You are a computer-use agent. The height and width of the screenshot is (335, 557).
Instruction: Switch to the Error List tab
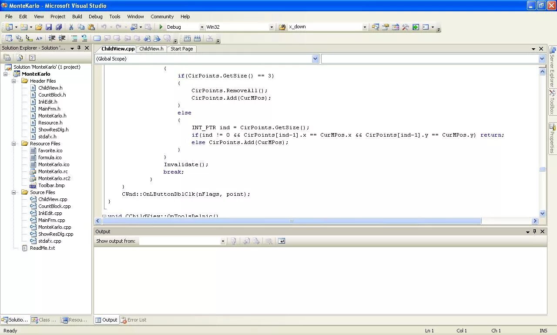point(134,320)
